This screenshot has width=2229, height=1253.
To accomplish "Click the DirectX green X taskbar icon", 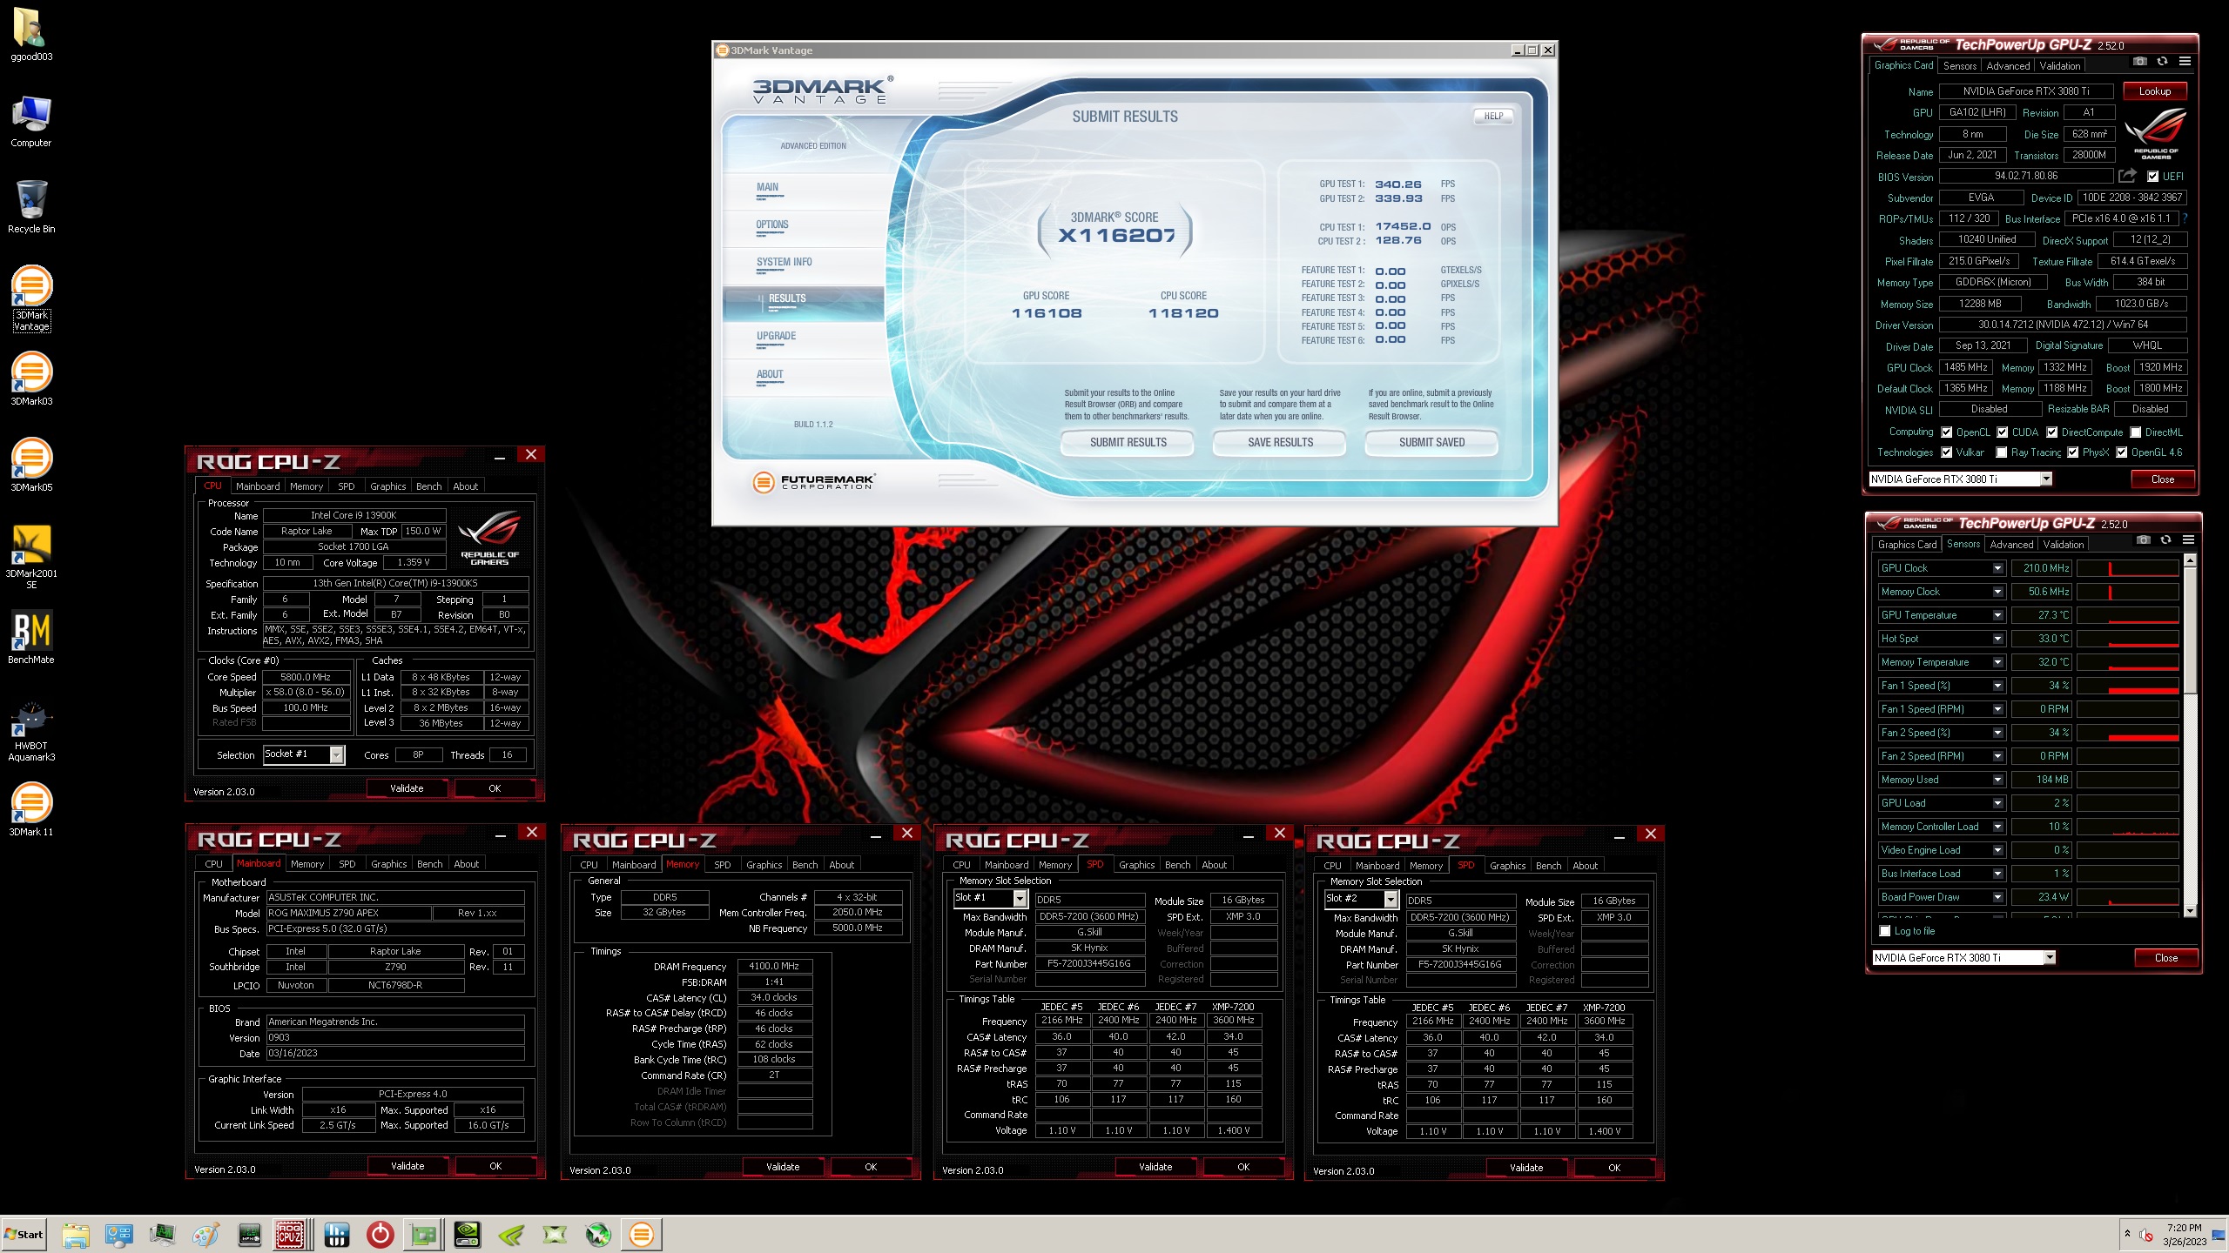I will pyautogui.click(x=554, y=1234).
